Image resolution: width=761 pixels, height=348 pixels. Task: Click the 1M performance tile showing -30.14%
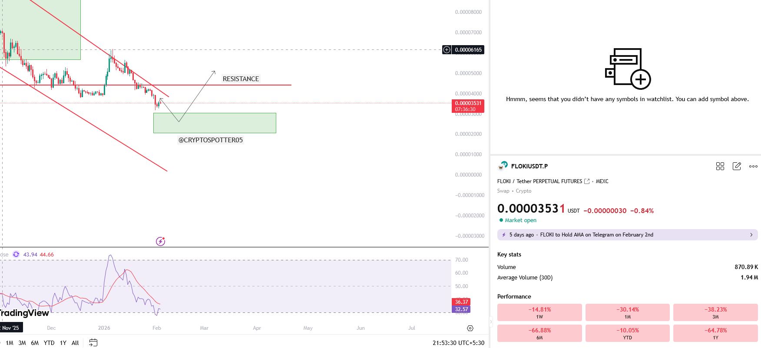[x=628, y=312]
